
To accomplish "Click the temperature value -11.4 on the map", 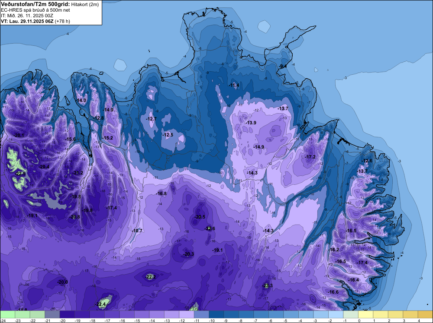I will [234, 85].
